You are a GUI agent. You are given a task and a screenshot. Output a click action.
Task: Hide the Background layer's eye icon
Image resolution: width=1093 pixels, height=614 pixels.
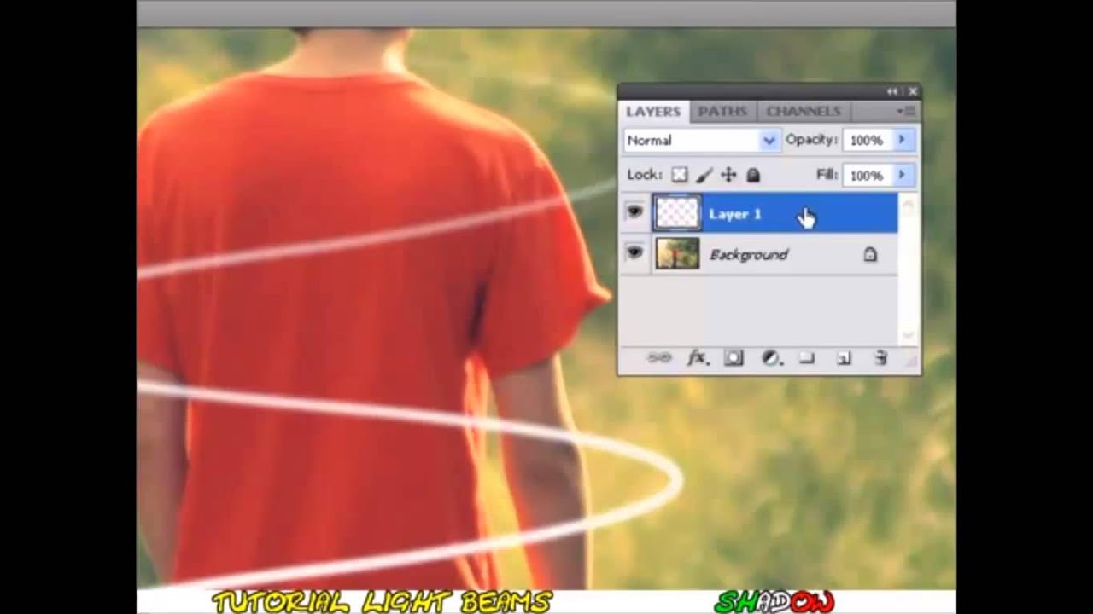coord(634,253)
